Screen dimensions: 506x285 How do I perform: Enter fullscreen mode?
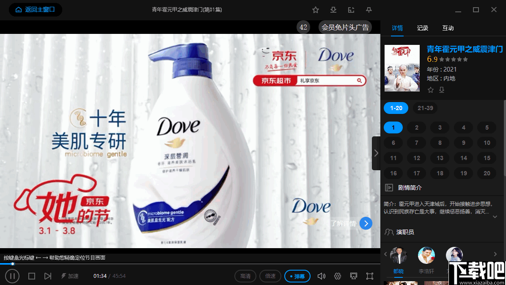pos(370,276)
